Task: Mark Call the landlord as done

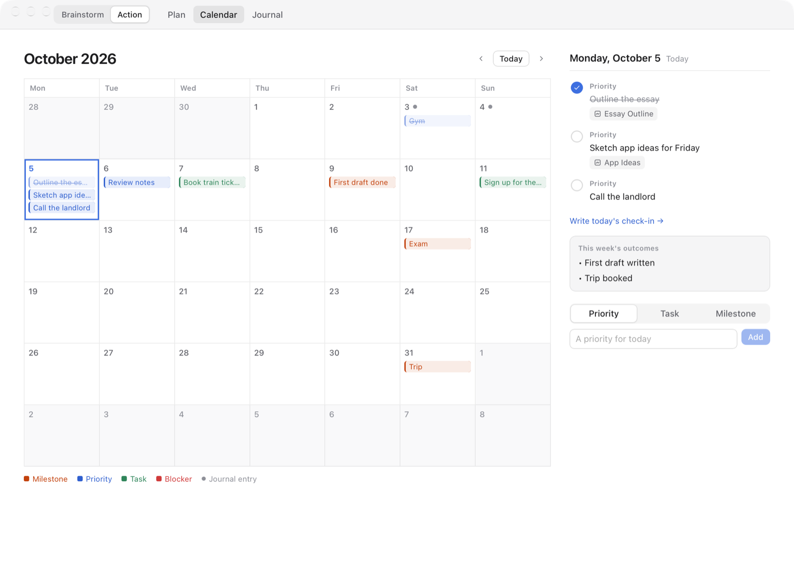Action: pos(577,185)
